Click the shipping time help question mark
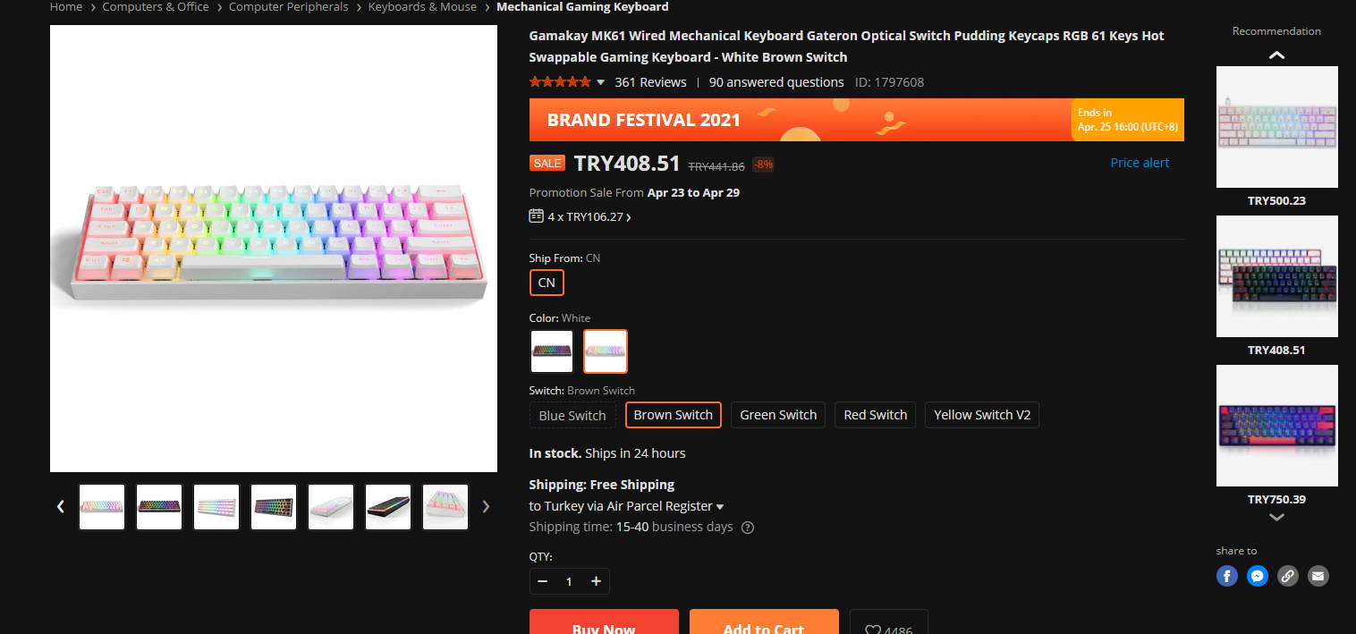 point(748,528)
